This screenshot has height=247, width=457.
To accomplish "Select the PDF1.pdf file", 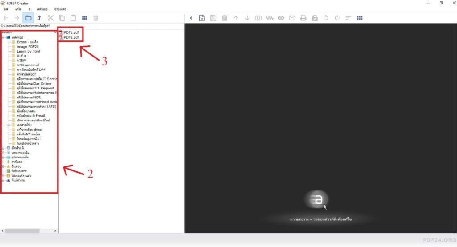I will 71,32.
